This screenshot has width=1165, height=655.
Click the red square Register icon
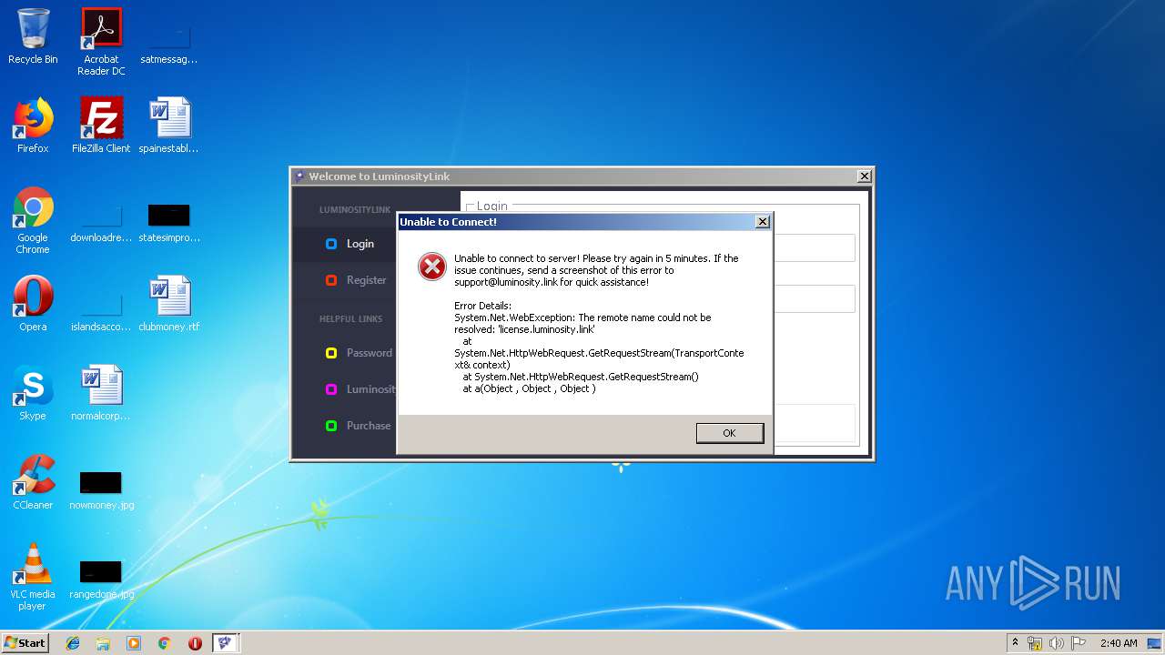coord(331,280)
